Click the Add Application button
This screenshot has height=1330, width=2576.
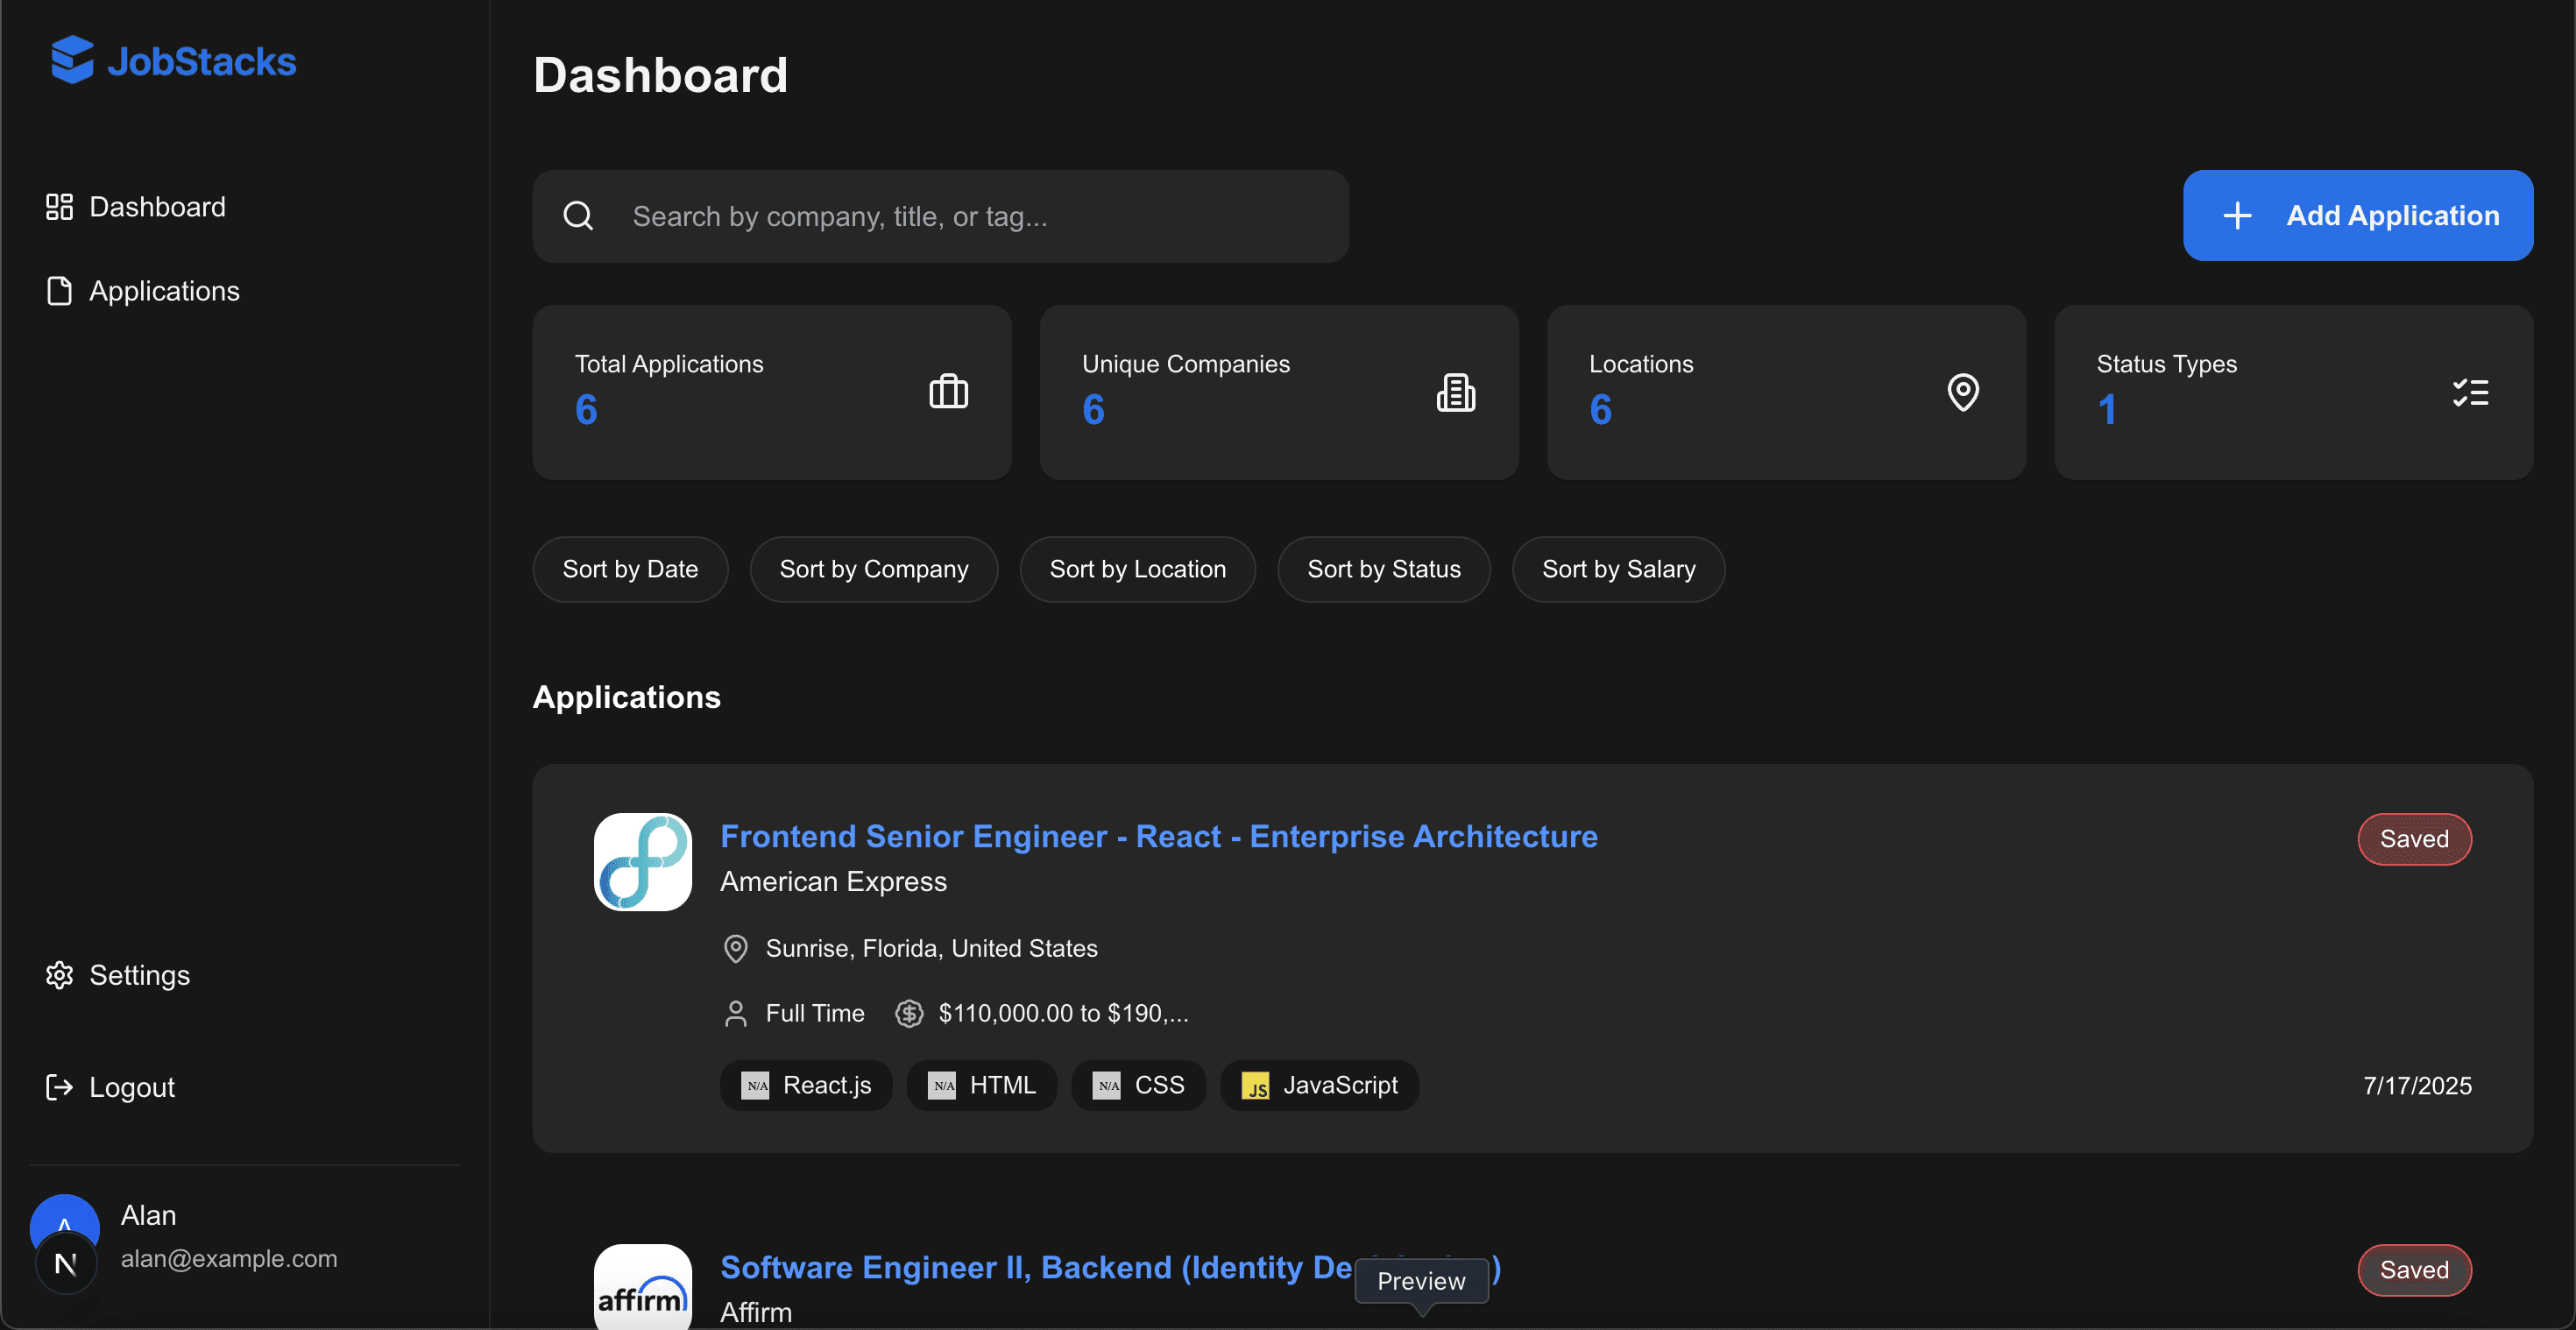pos(2357,216)
